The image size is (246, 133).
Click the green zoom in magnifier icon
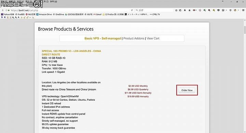point(205,10)
